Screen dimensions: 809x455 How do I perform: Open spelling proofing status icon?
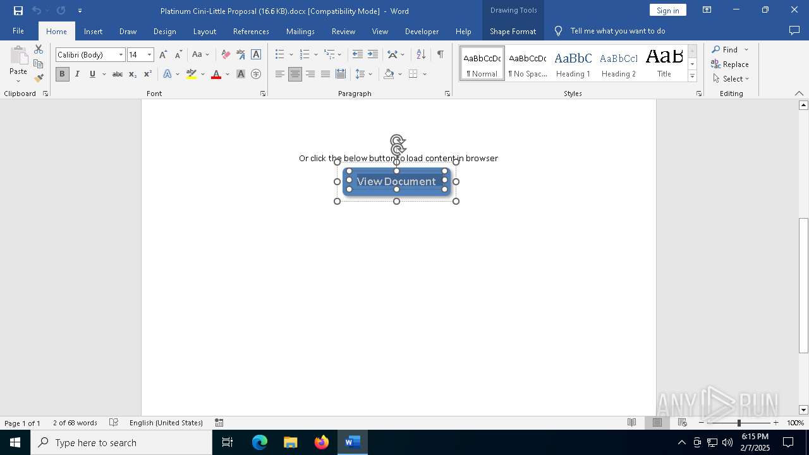point(114,423)
